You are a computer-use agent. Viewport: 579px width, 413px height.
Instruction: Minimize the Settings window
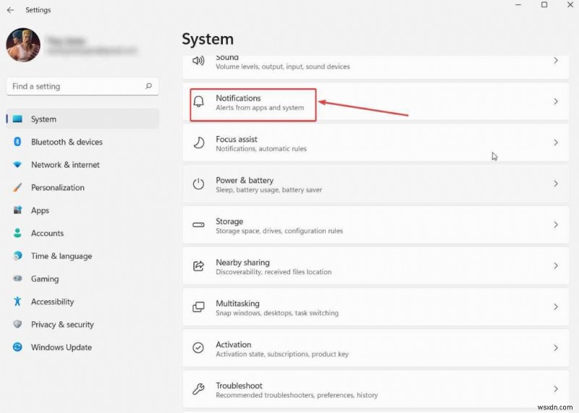[518, 5]
